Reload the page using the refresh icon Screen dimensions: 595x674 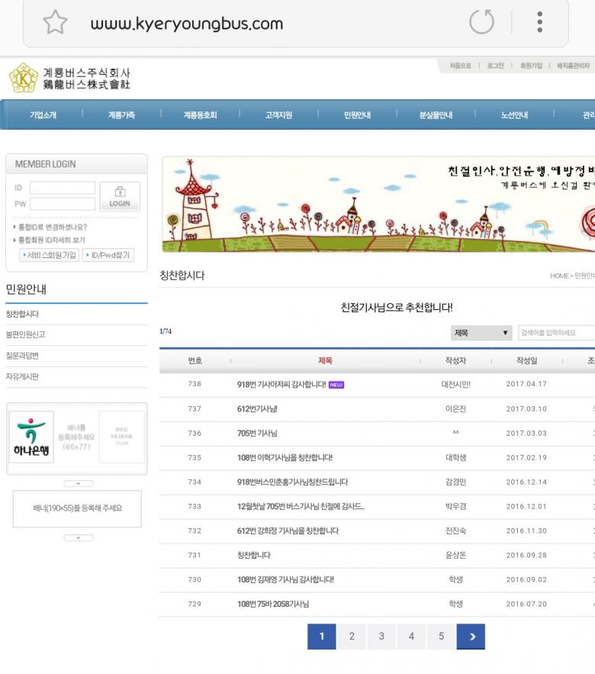481,23
